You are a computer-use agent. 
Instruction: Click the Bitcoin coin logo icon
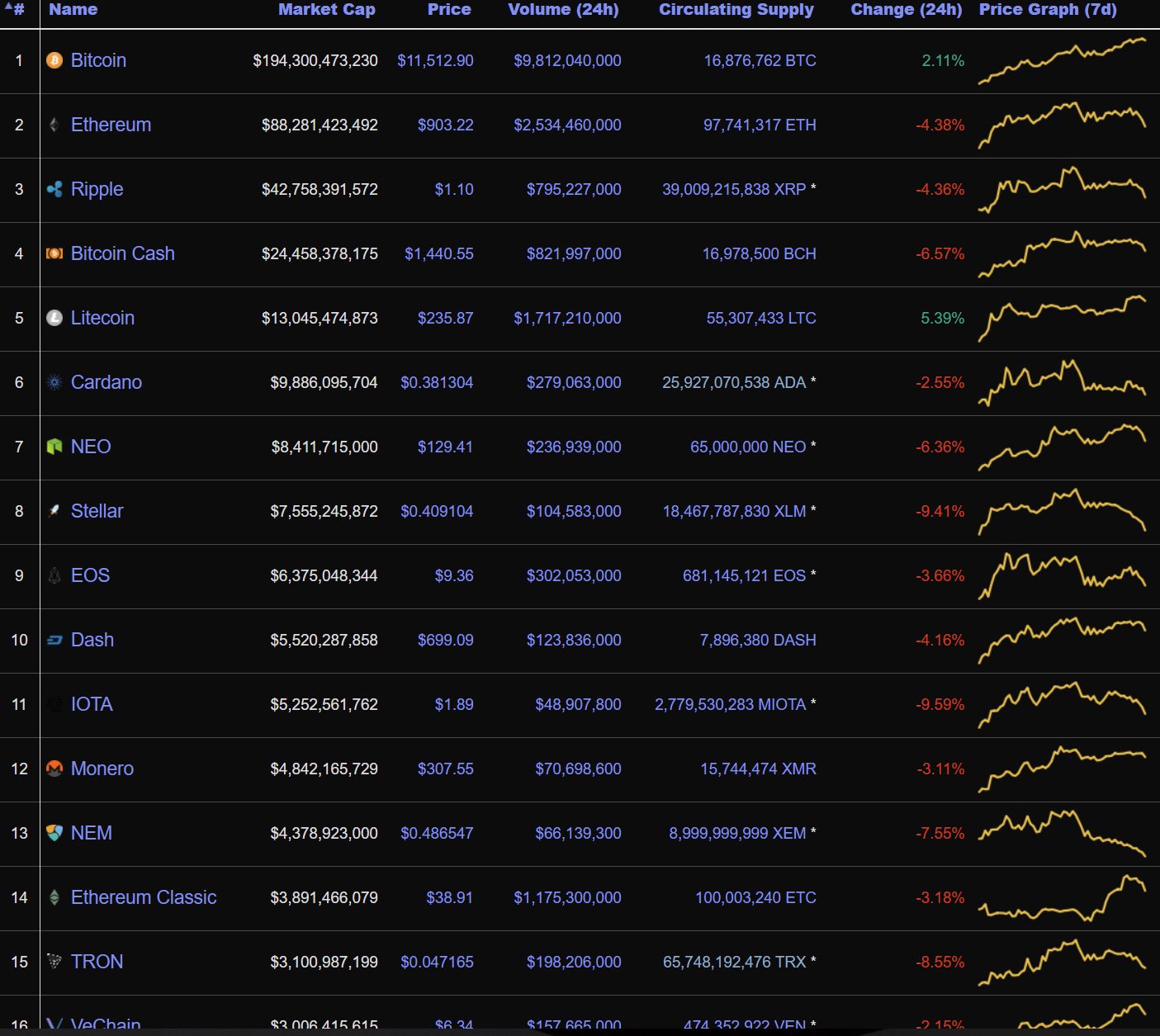[x=54, y=60]
